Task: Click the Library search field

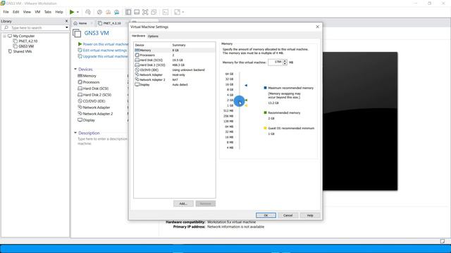Action: [x=35, y=27]
